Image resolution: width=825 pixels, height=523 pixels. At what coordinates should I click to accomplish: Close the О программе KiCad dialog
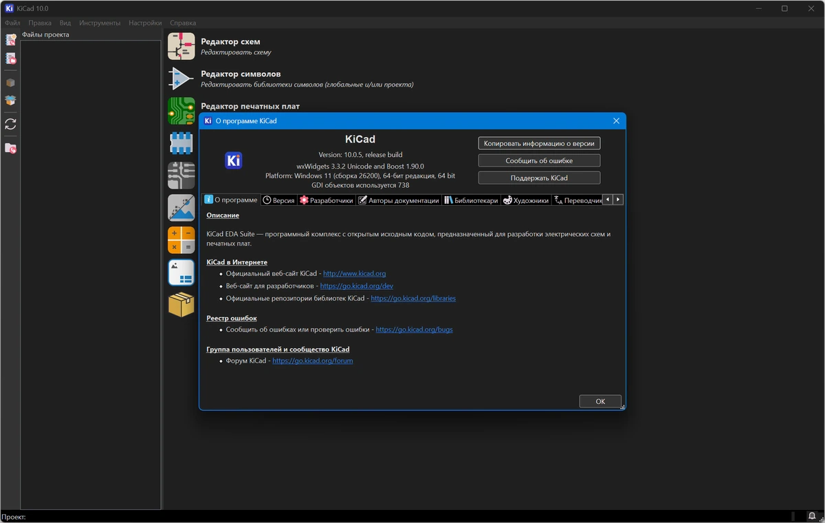click(616, 120)
